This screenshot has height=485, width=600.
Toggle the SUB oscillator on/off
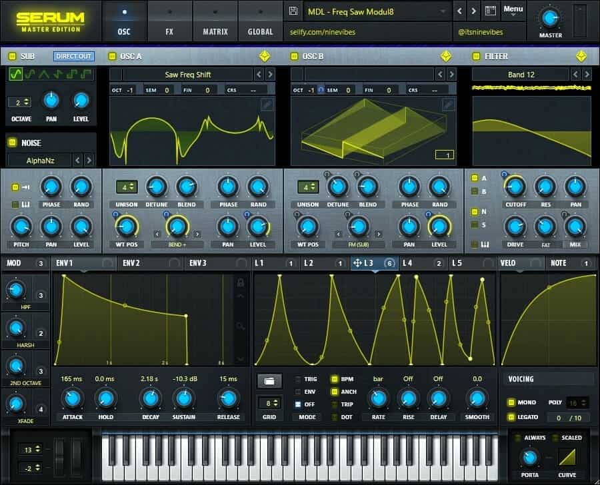[x=11, y=57]
